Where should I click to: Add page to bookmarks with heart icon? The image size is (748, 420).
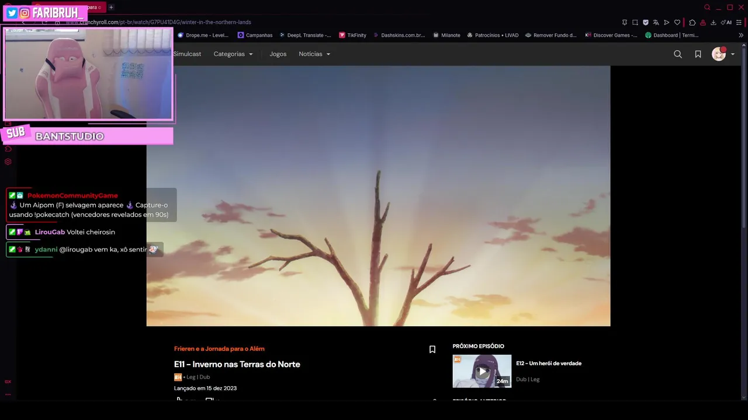677,22
